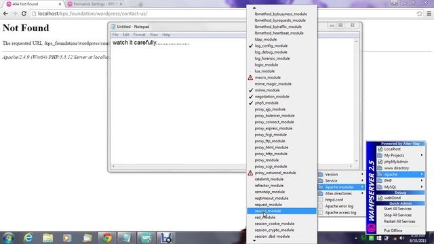Enable rewrite_module in Apache modules list
434x244 pixels.
[x=281, y=211]
